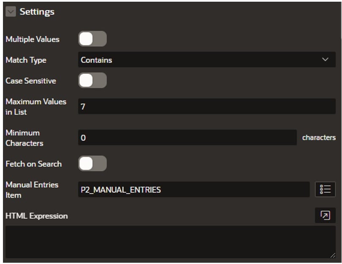Click the Match Type dropdown arrow
The image size is (342, 264).
click(325, 60)
